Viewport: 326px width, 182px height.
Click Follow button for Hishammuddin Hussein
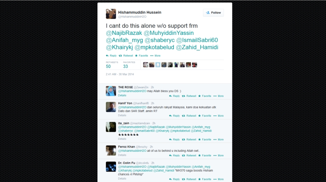coord(213,13)
